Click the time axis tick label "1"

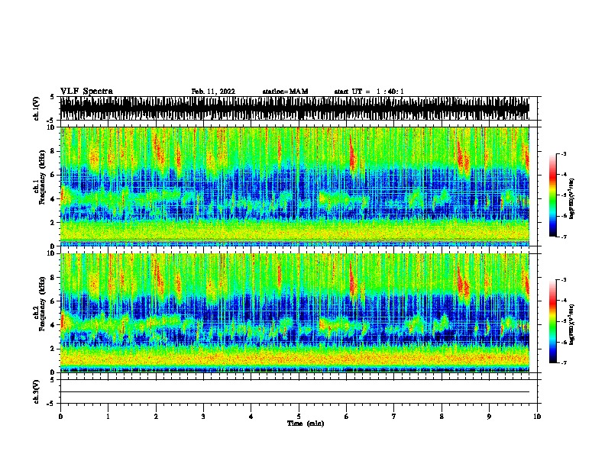click(108, 417)
